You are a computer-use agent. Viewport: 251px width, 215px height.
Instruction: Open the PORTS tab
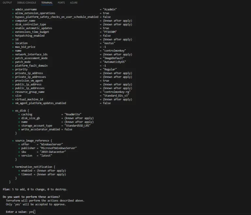pyautogui.click(x=61, y=3)
